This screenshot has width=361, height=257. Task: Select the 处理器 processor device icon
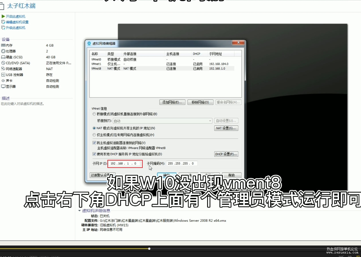(3, 51)
